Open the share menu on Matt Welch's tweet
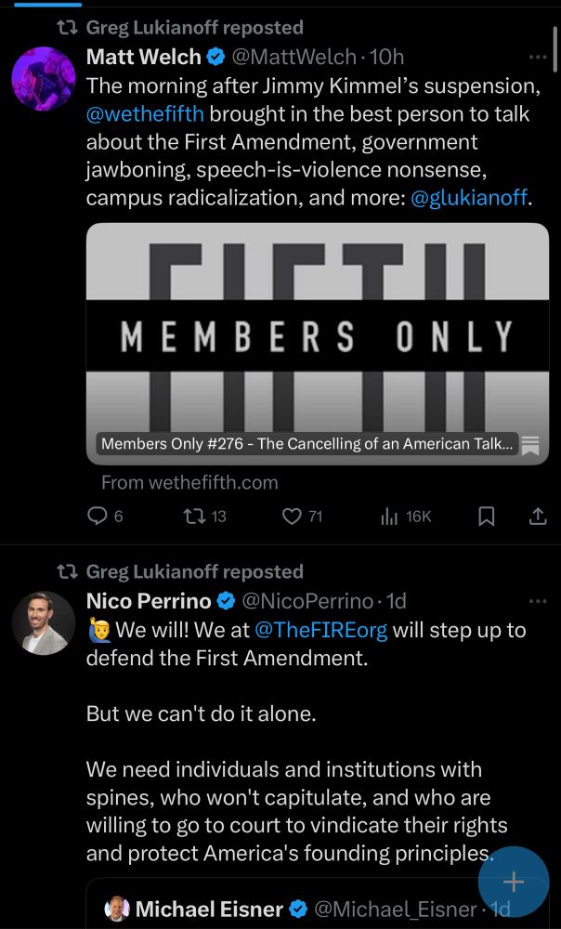 tap(537, 516)
